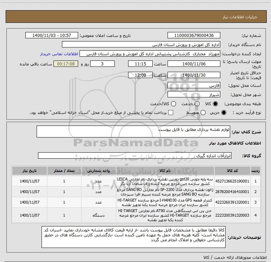This screenshot has height=262, width=271.
Task: Click the announcement date field 1400/11/03 - 10:57
Action: [x=52, y=35]
